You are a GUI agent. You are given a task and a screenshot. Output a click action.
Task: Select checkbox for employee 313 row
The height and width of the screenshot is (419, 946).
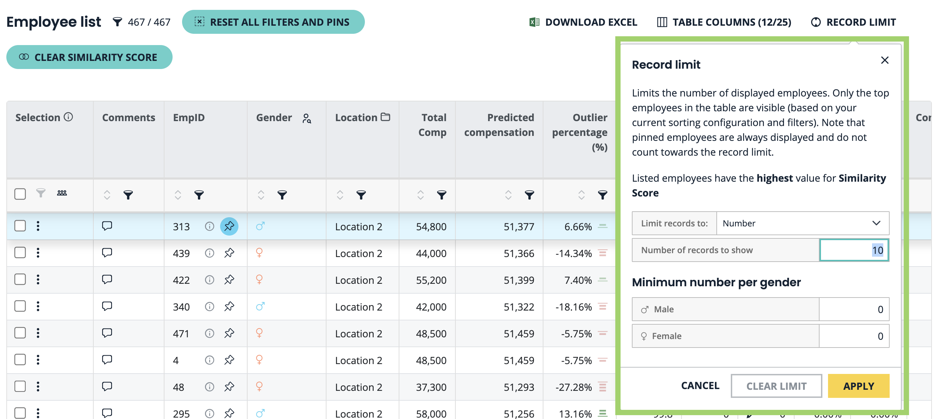(20, 226)
